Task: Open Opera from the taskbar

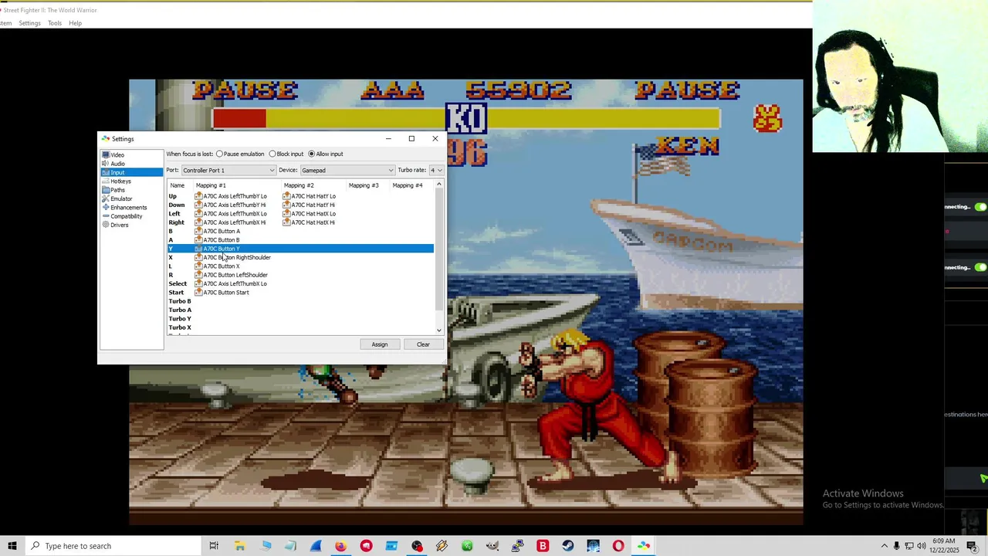Action: tap(618, 546)
